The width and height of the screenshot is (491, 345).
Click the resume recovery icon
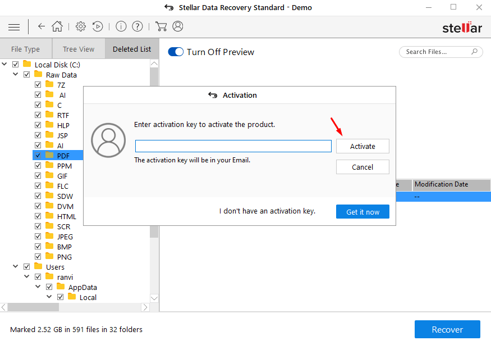point(98,26)
